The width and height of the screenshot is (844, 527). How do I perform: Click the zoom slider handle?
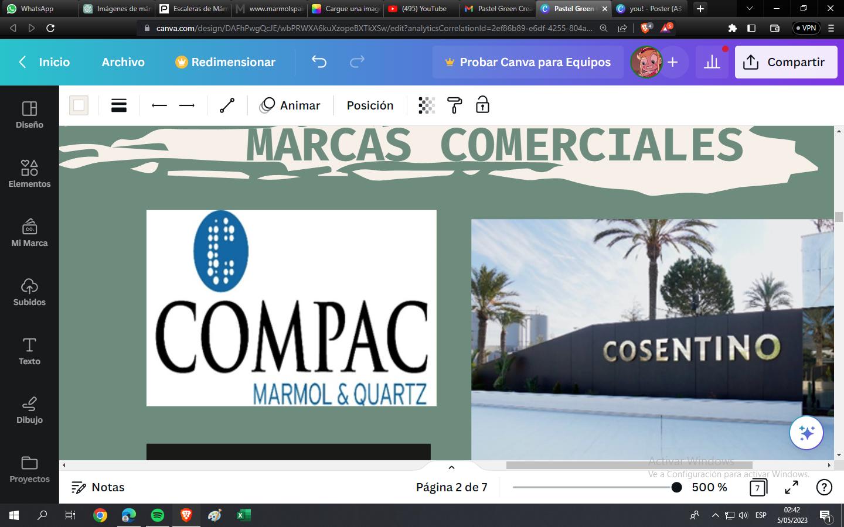coord(676,487)
